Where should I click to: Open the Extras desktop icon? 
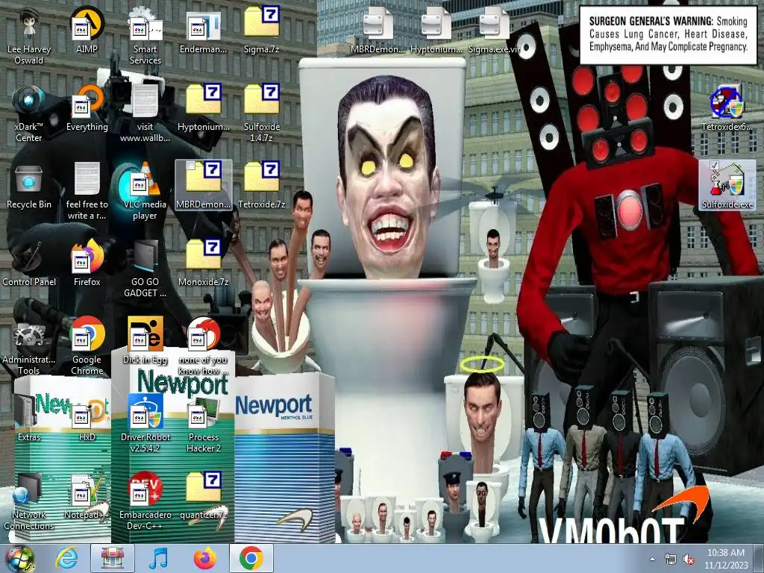click(29, 418)
